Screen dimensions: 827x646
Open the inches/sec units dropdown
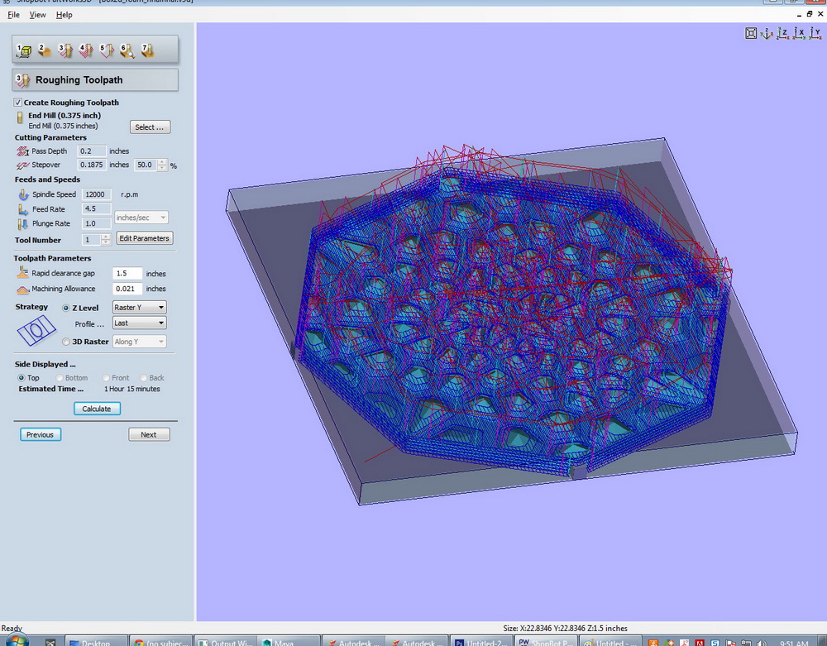(141, 218)
